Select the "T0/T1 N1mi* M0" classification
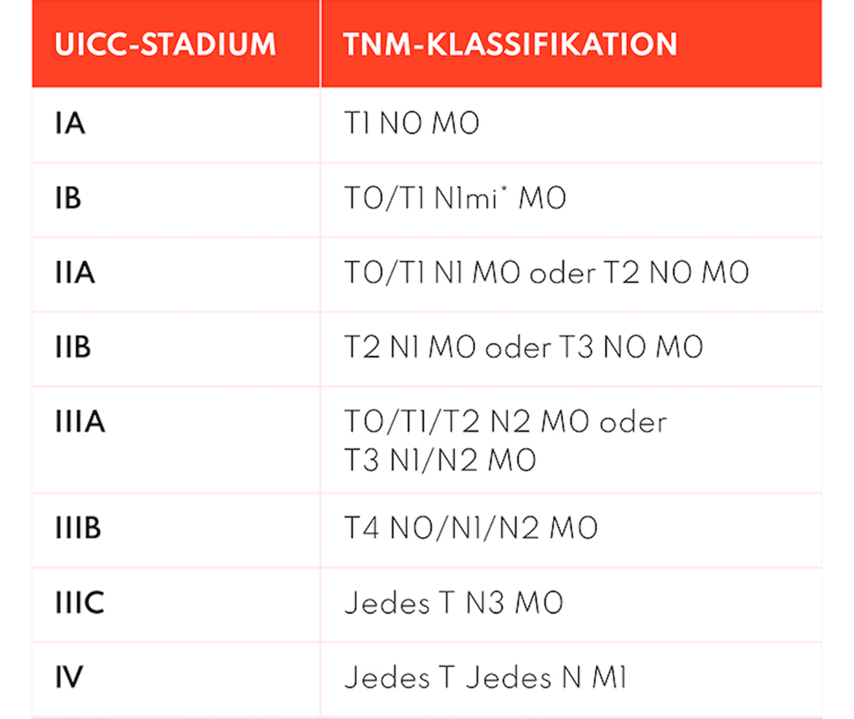Viewport: 854px width, 719px height. [x=455, y=199]
